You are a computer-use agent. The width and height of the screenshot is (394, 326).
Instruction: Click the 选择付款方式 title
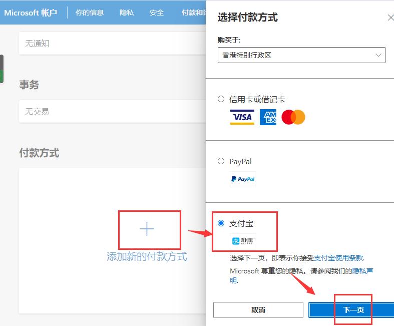pos(248,18)
